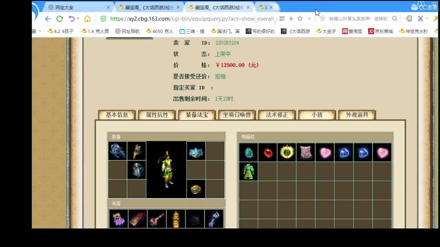The height and width of the screenshot is (247, 440).
Task: Inspect the green armor inventory item
Action: (248, 172)
